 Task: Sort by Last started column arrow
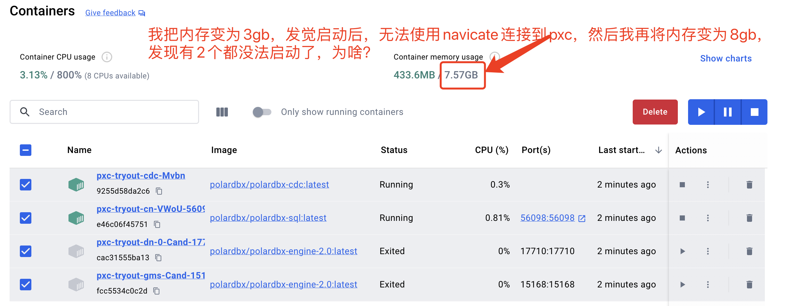coord(658,150)
